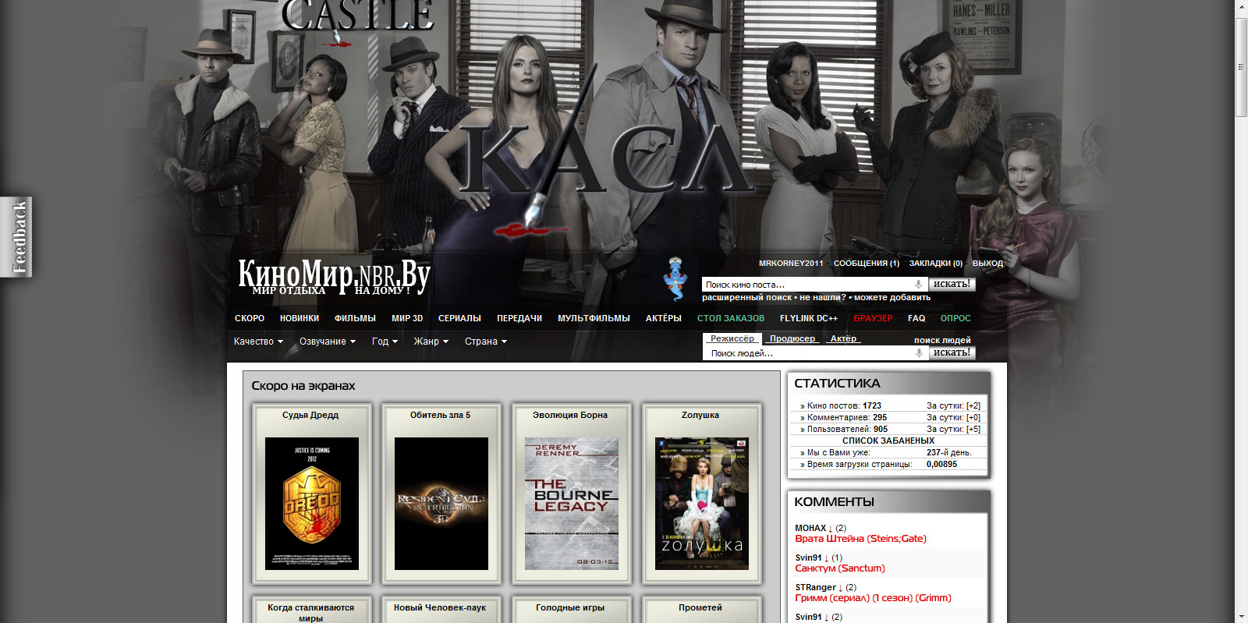Open ЗАКЛАДКИ (0) bookmarks link
The image size is (1248, 623).
coord(936,264)
